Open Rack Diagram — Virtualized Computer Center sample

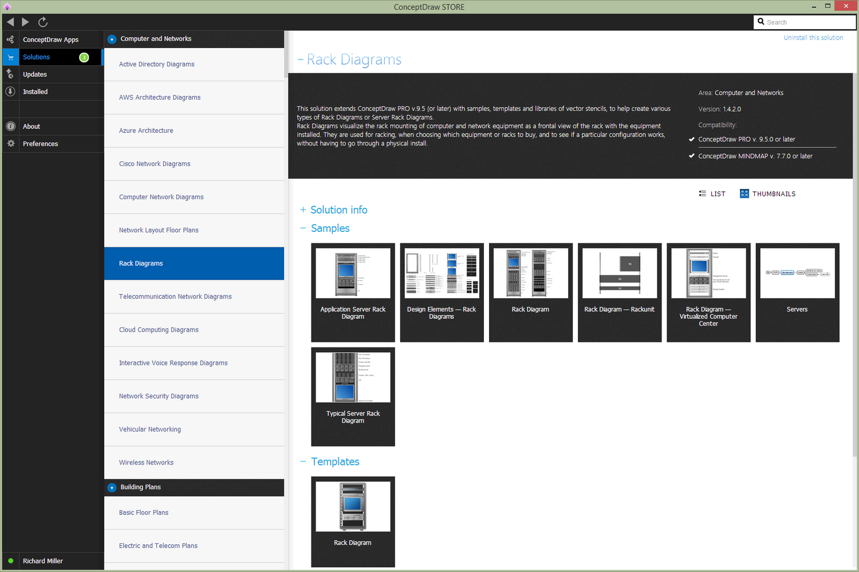pyautogui.click(x=708, y=293)
